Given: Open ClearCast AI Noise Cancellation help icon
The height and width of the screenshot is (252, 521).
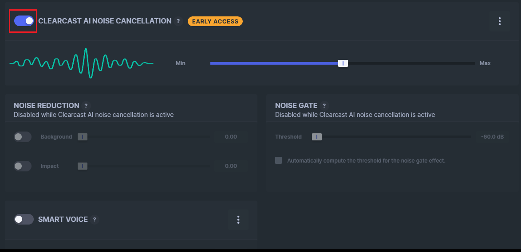Looking at the screenshot, I should tap(178, 21).
